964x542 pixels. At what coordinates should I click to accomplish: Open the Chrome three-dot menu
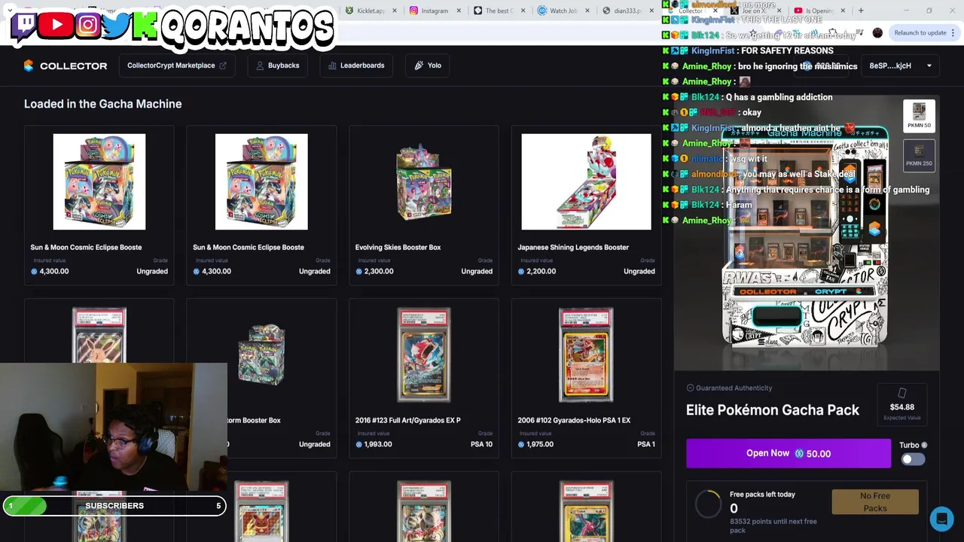tap(953, 32)
